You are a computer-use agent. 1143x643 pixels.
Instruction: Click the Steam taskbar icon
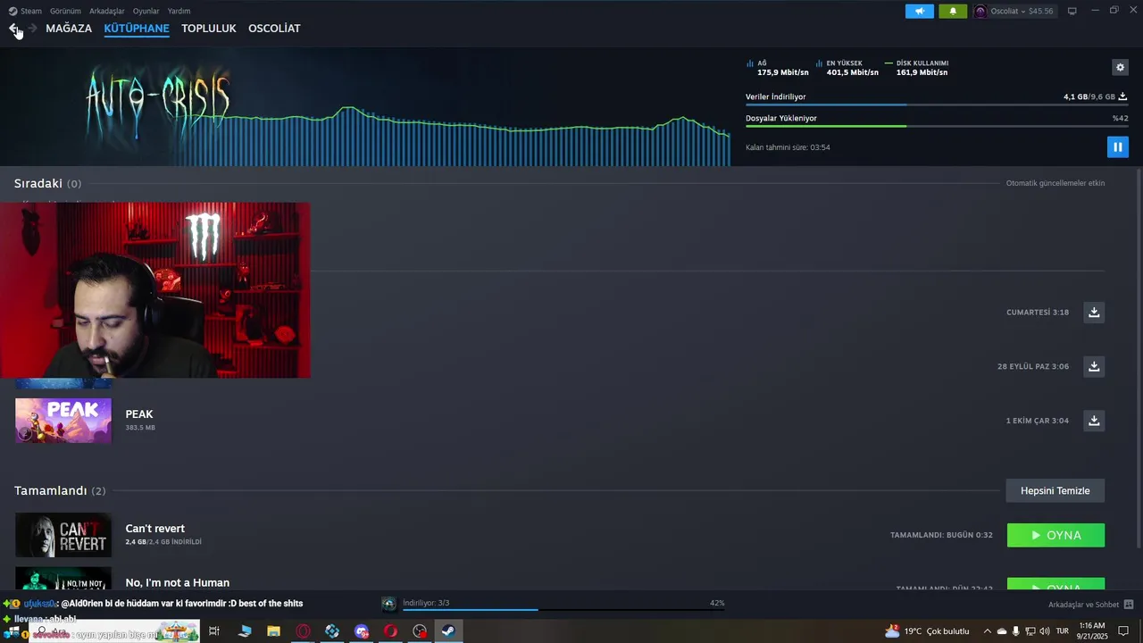tap(448, 631)
